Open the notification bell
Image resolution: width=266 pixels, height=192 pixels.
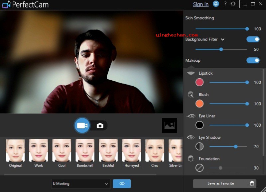216,4
